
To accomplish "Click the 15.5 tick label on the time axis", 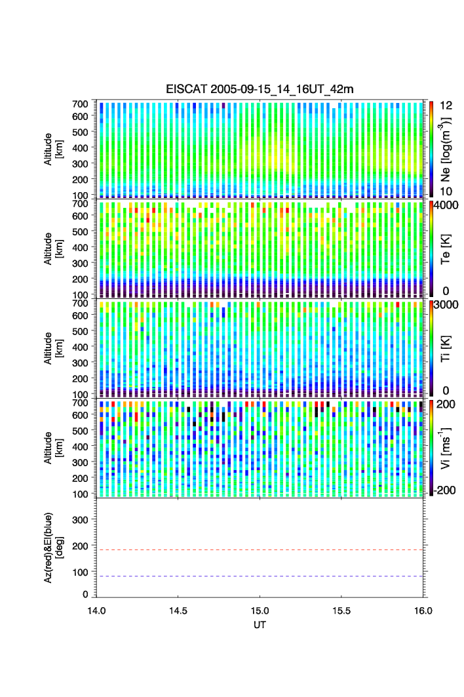I will pos(342,610).
